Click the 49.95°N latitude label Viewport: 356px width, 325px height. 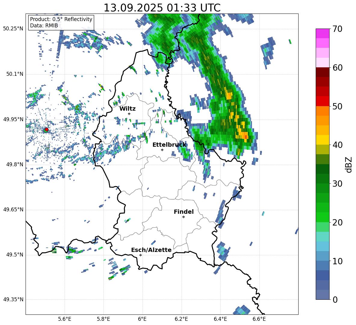pyautogui.click(x=13, y=119)
